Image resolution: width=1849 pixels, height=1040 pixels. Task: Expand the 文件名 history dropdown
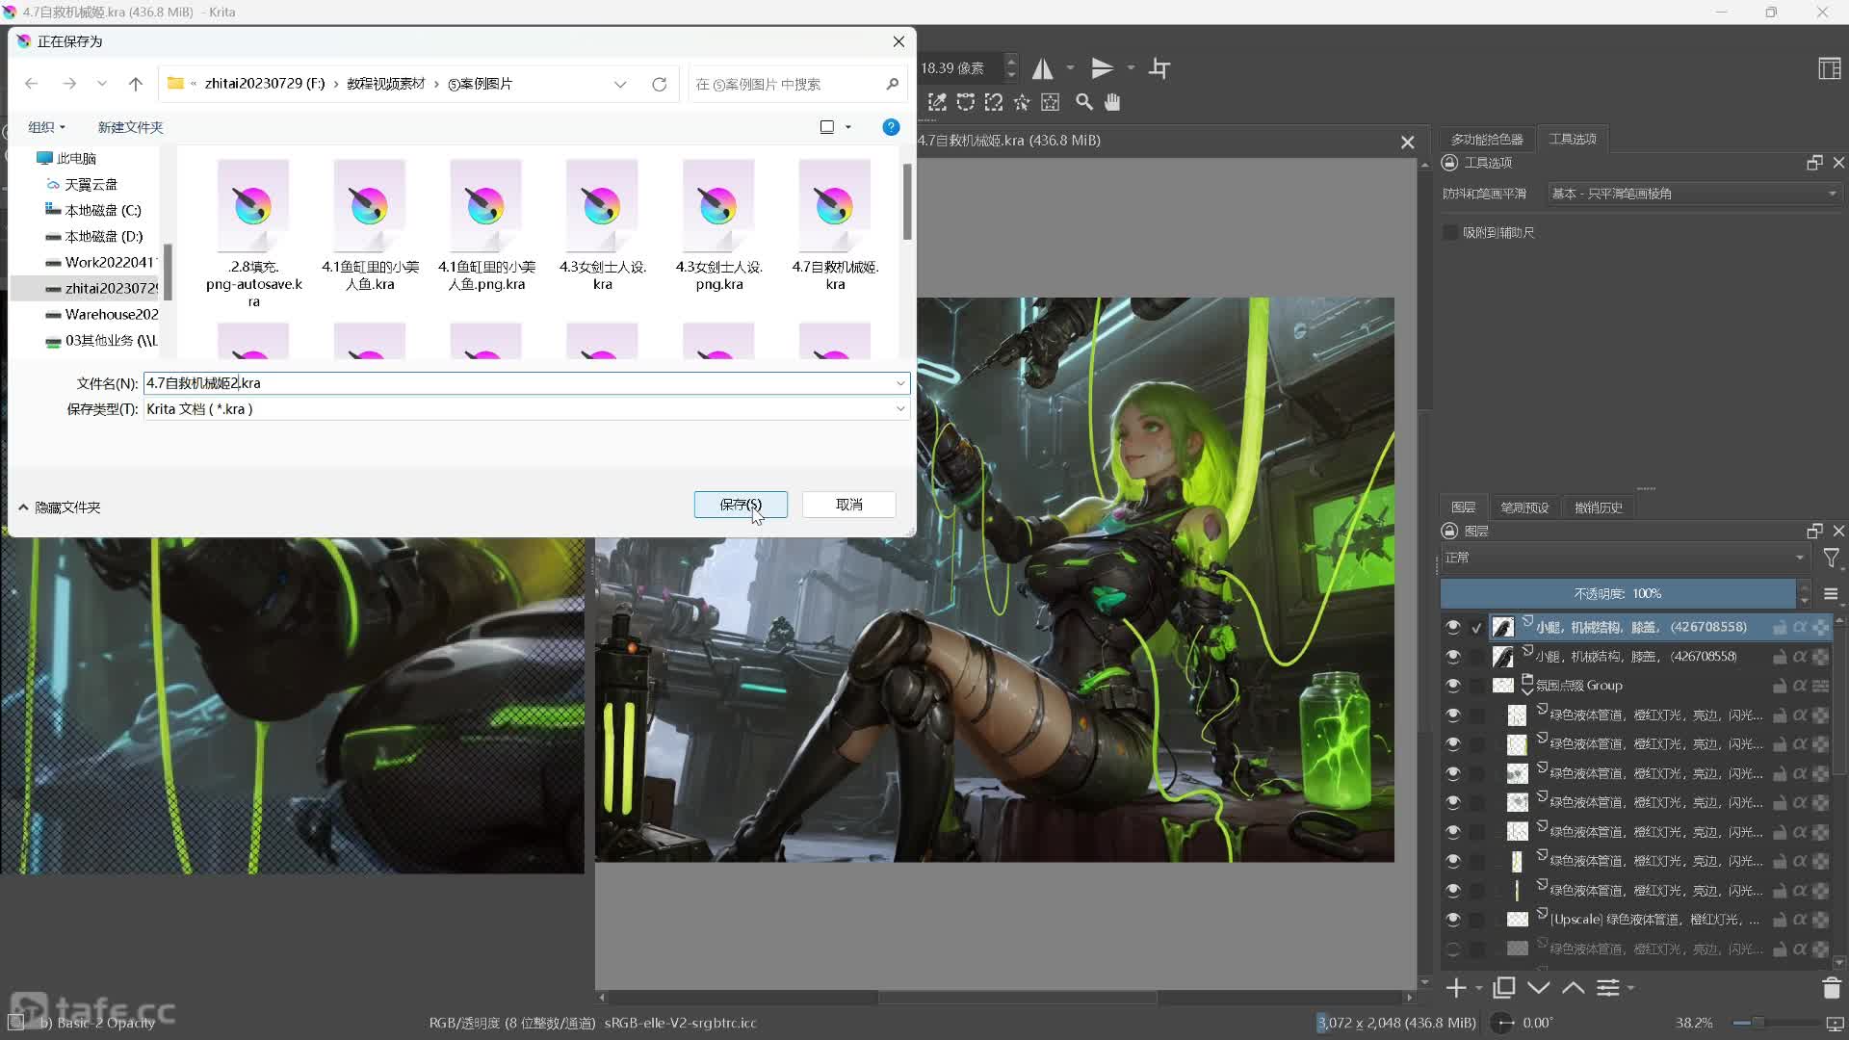(x=900, y=383)
